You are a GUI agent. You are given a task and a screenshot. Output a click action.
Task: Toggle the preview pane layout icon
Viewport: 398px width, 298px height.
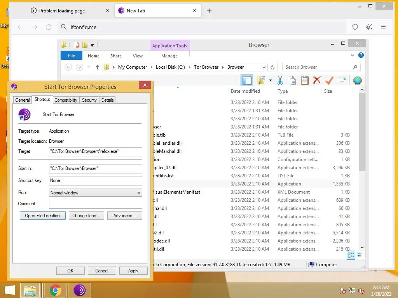pyautogui.click(x=247, y=81)
